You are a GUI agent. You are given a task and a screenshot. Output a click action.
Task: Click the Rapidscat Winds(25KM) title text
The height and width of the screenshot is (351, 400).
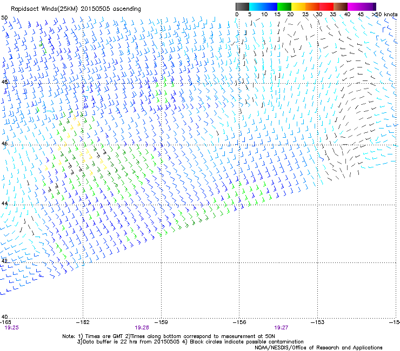76,9
